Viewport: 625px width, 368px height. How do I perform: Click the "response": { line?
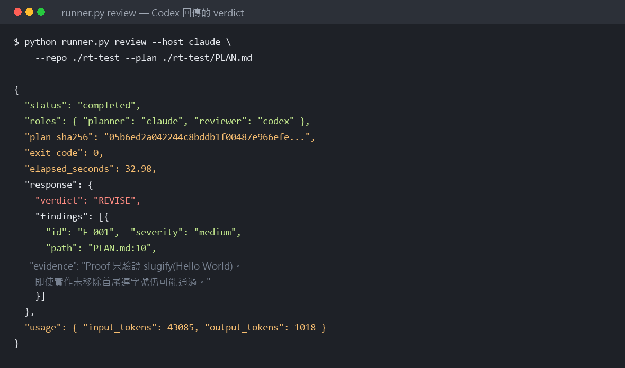click(59, 185)
